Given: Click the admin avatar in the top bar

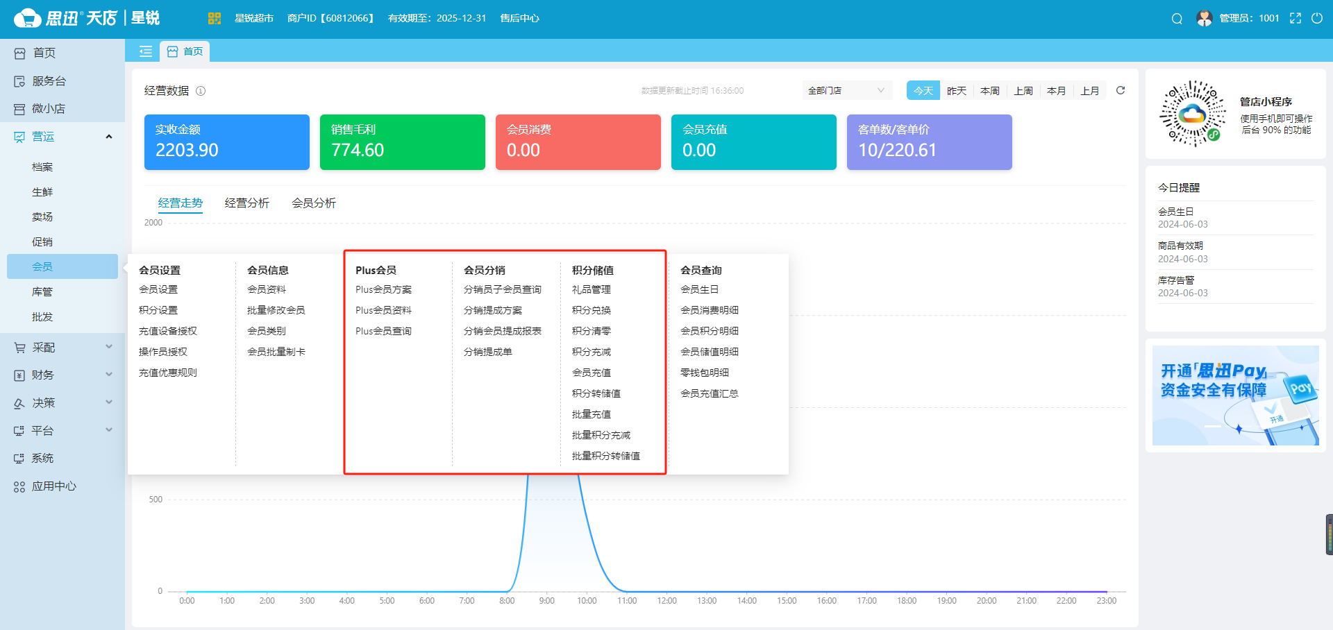Looking at the screenshot, I should (x=1203, y=18).
